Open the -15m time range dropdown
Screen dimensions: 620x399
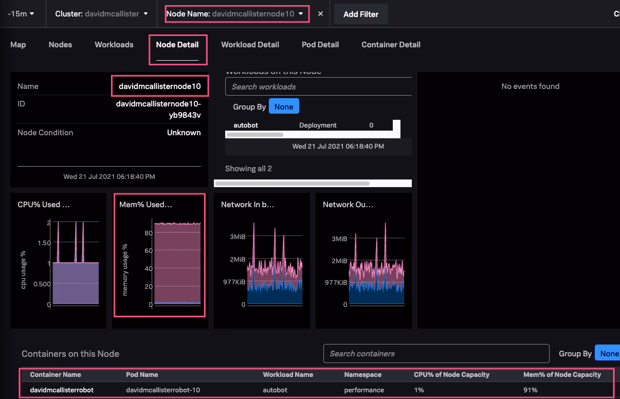coord(21,14)
